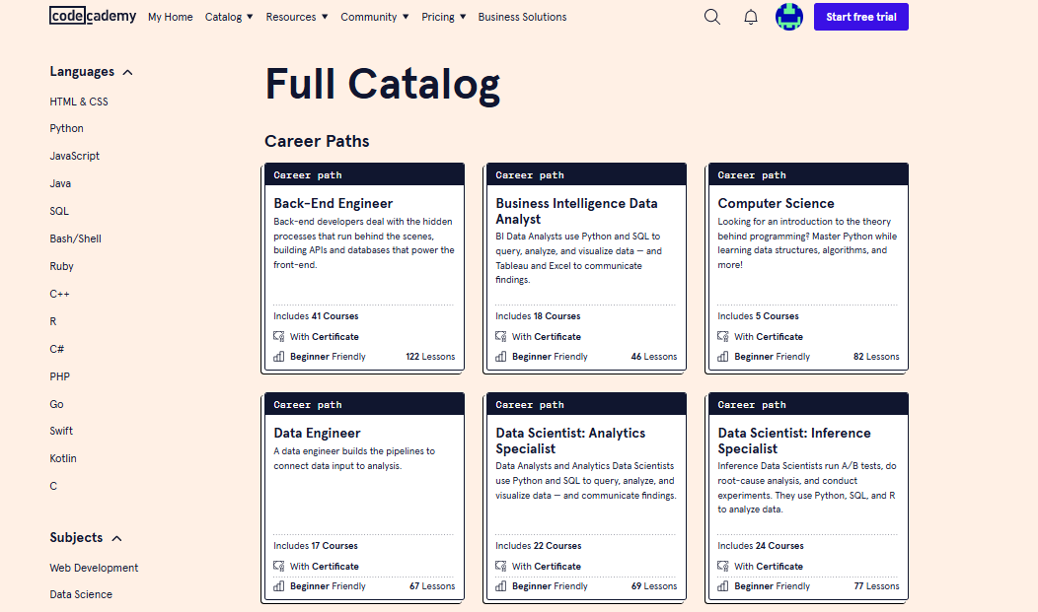
Task: Open Data Engineer career path title
Action: [317, 433]
